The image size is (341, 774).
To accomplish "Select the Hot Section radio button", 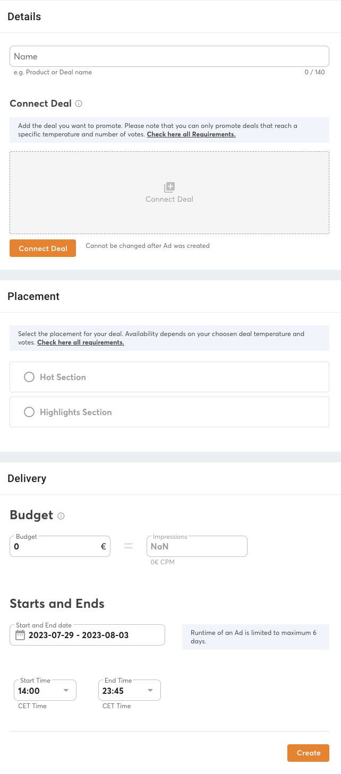I will 30,377.
